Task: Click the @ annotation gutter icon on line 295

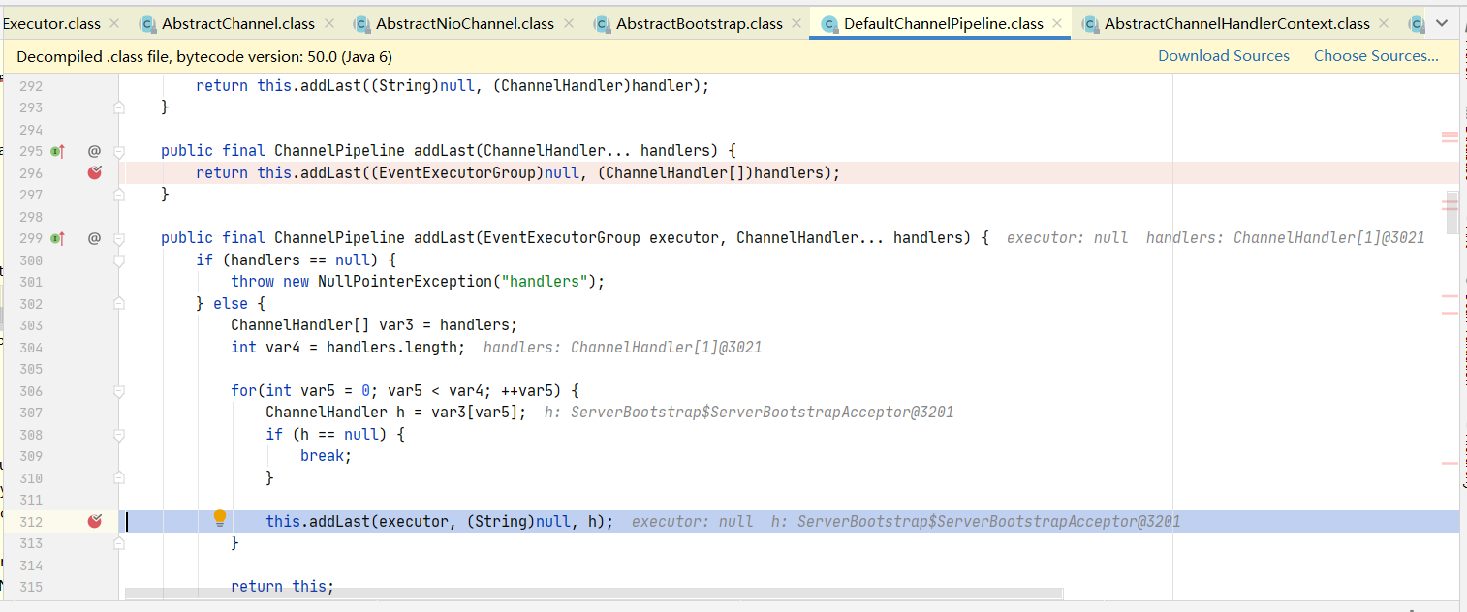Action: [94, 151]
